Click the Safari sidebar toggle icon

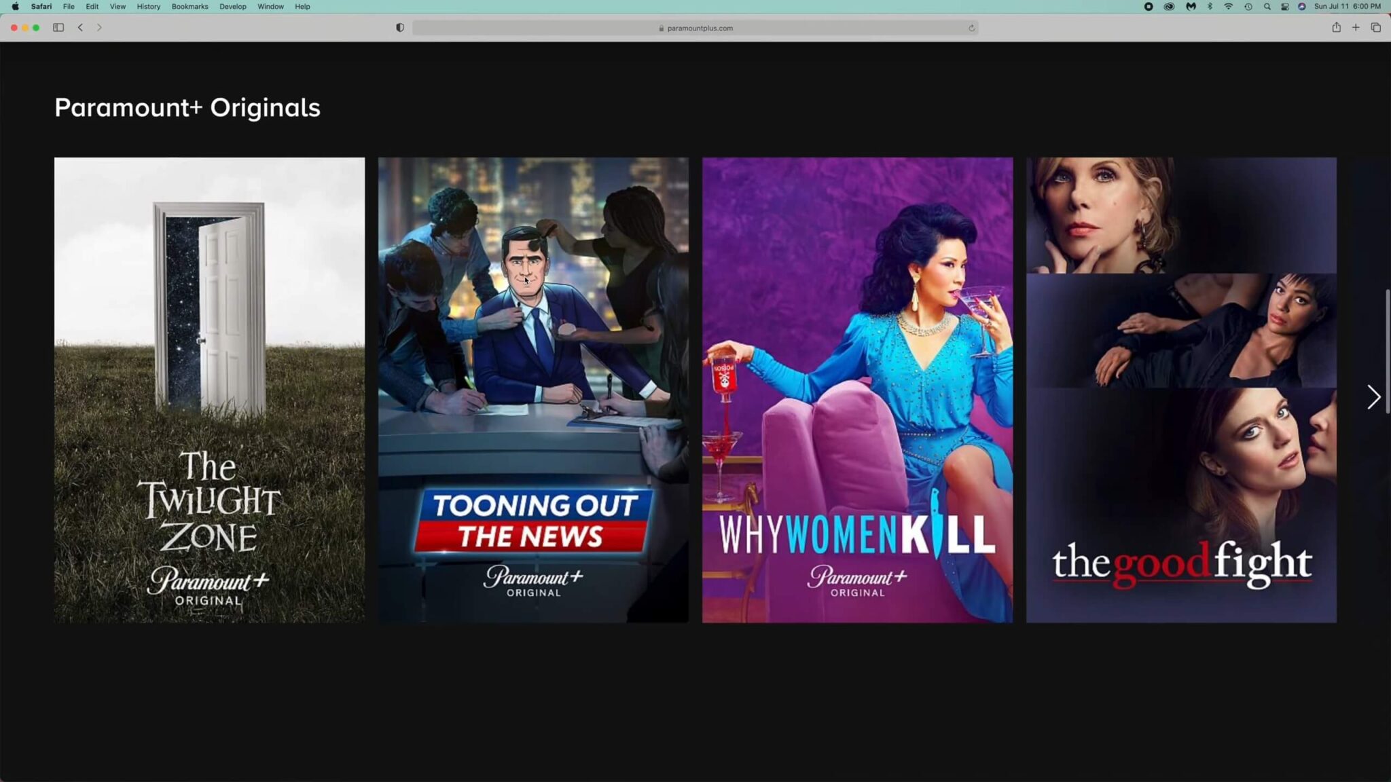point(58,27)
